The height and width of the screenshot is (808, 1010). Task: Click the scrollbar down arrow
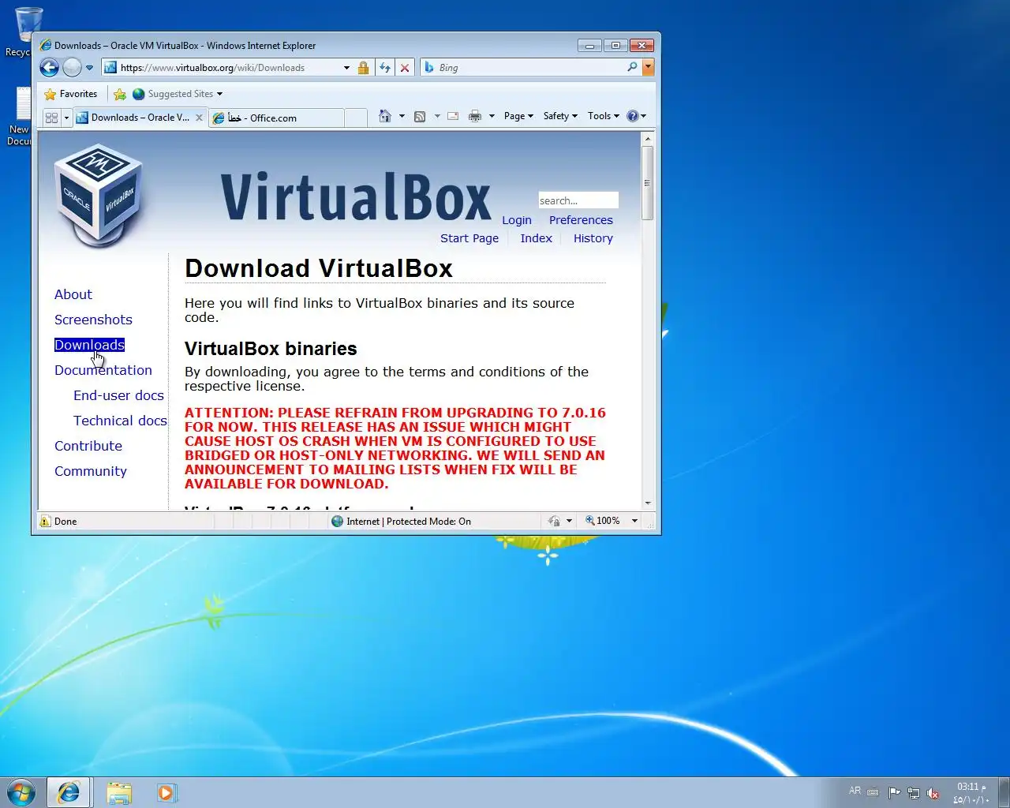(648, 503)
